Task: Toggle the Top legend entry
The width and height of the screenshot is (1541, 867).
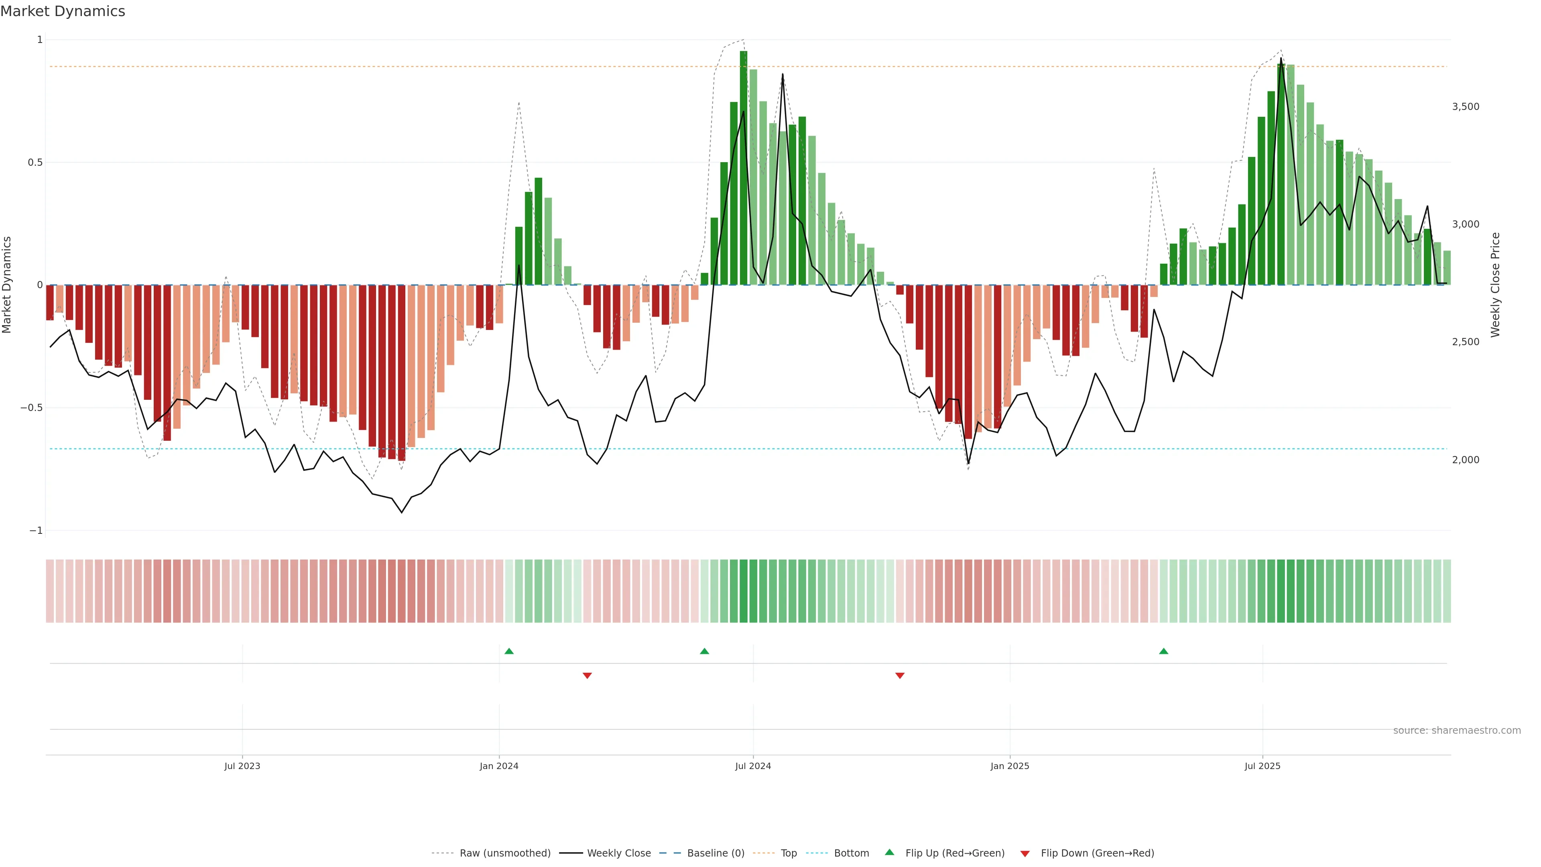Action: point(789,853)
